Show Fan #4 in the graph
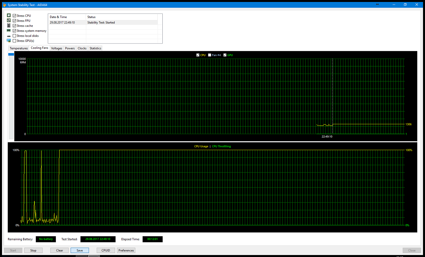Image resolution: width=425 pixels, height=257 pixels. click(x=209, y=55)
